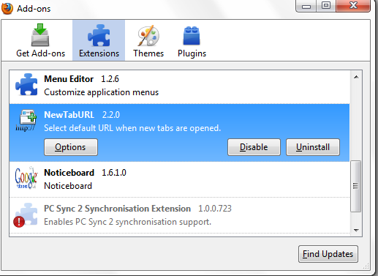Select the Menu Editor extension name

69,79
